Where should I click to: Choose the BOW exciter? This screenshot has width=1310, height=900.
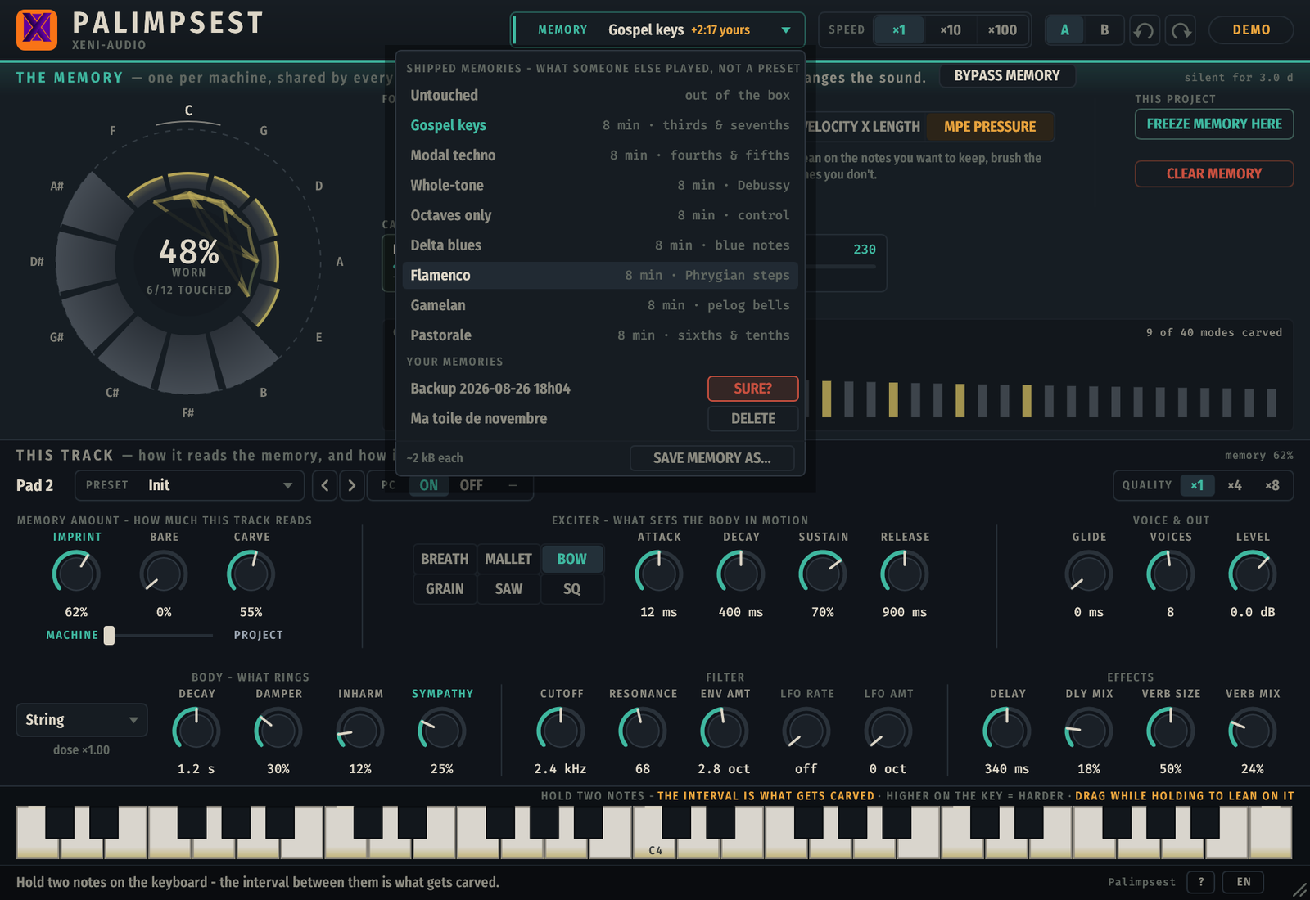coord(571,559)
